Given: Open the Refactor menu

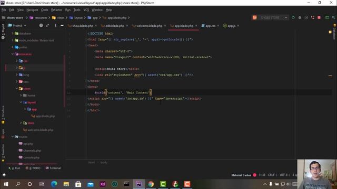Looking at the screenshot, I should 56,10.
